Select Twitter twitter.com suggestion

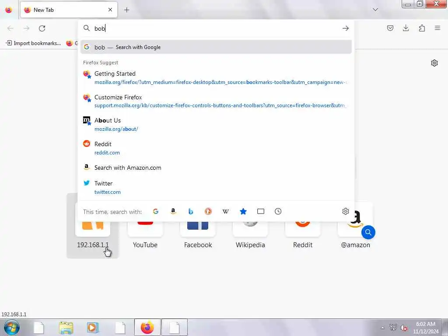(x=216, y=187)
